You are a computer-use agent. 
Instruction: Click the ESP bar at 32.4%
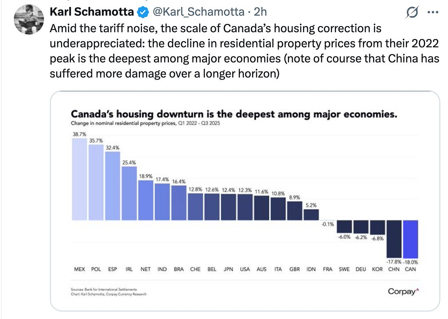pos(112,186)
